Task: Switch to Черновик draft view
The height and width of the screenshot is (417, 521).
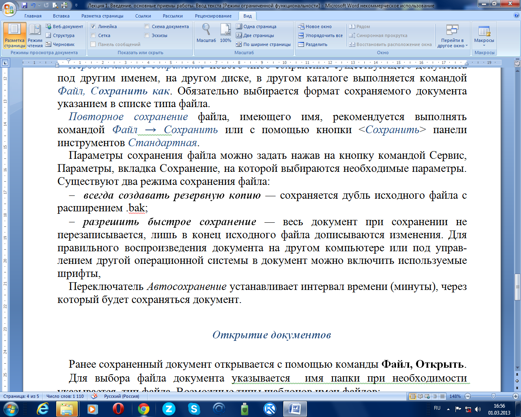Action: (60, 44)
